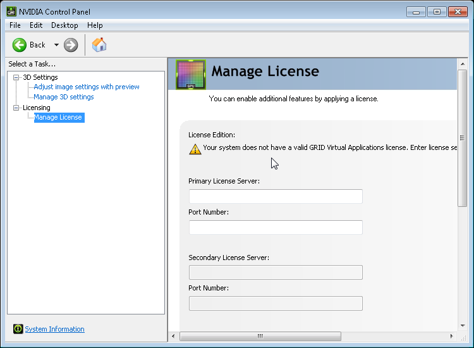
Task: Maximize the NVIDIA Control Panel window
Action: (x=437, y=12)
